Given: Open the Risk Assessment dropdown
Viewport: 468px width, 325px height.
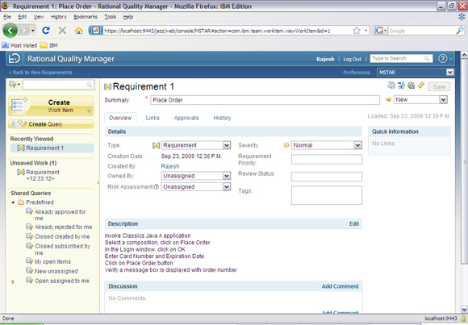Looking at the screenshot, I should coord(227,187).
